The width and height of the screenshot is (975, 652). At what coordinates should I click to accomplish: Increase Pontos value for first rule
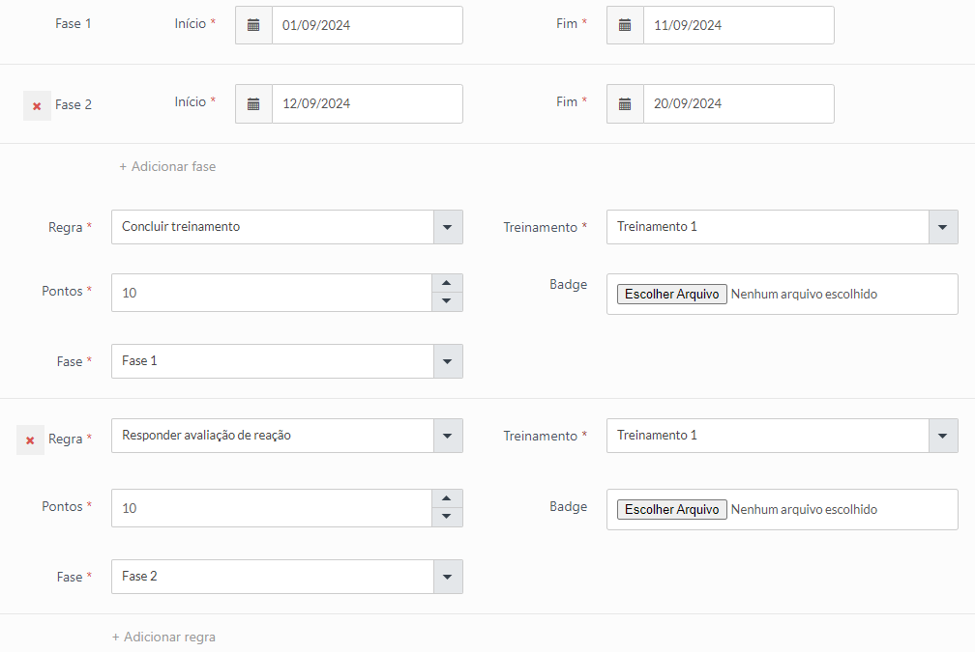point(446,283)
